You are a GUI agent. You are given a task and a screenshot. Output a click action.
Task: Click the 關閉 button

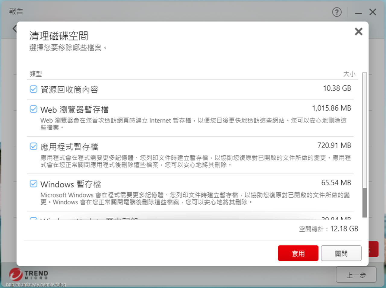pyautogui.click(x=341, y=253)
